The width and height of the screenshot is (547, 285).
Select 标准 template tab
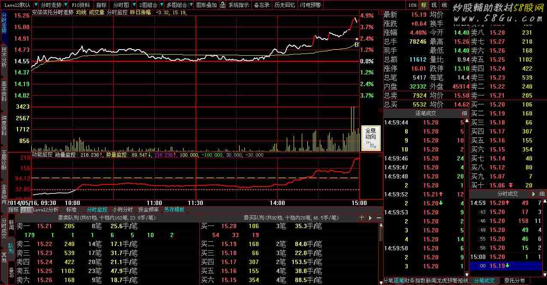(x=72, y=210)
